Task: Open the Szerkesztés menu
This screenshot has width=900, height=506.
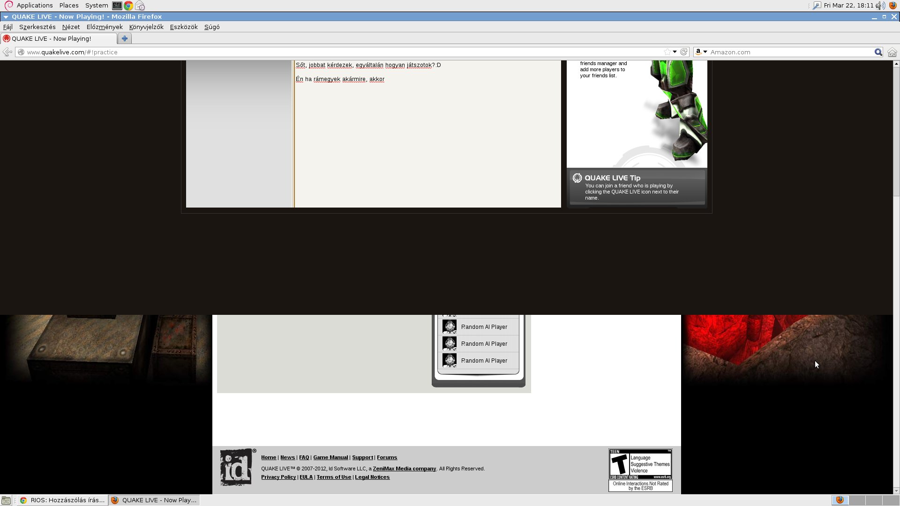Action: pyautogui.click(x=37, y=27)
